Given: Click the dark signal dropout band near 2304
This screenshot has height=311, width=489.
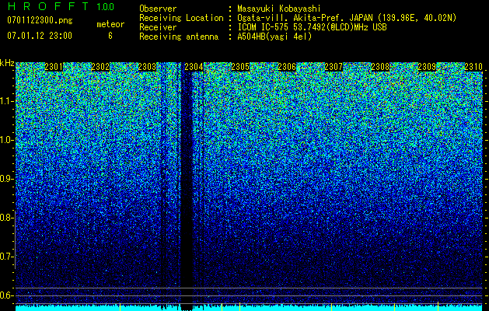Looking at the screenshot, I should point(187,187).
